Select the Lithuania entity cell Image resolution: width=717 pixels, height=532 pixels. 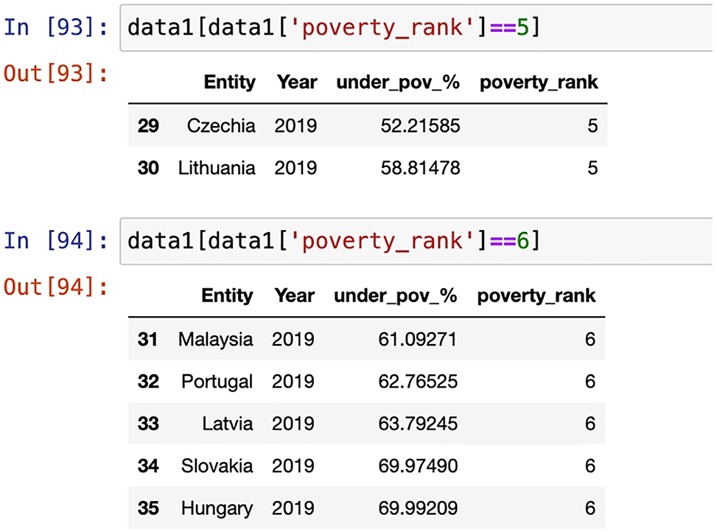pos(217,169)
